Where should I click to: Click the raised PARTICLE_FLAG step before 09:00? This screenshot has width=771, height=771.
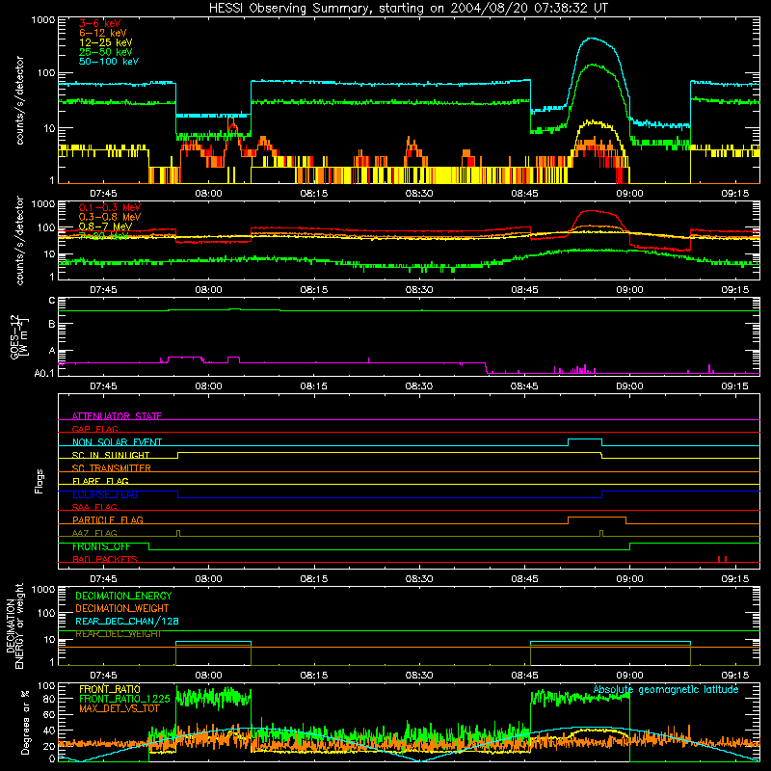tap(597, 518)
